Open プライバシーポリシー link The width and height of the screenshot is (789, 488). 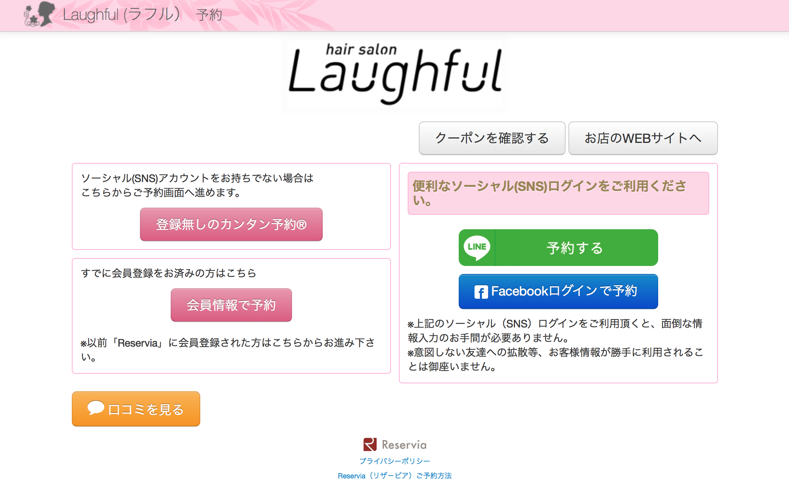394,461
